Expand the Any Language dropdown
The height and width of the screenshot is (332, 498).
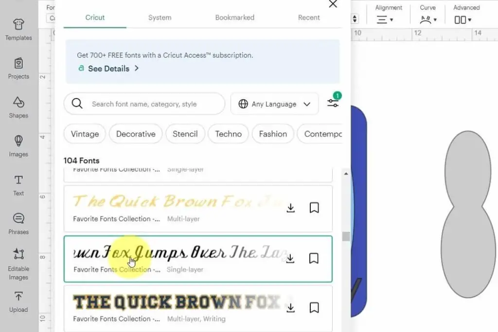274,104
